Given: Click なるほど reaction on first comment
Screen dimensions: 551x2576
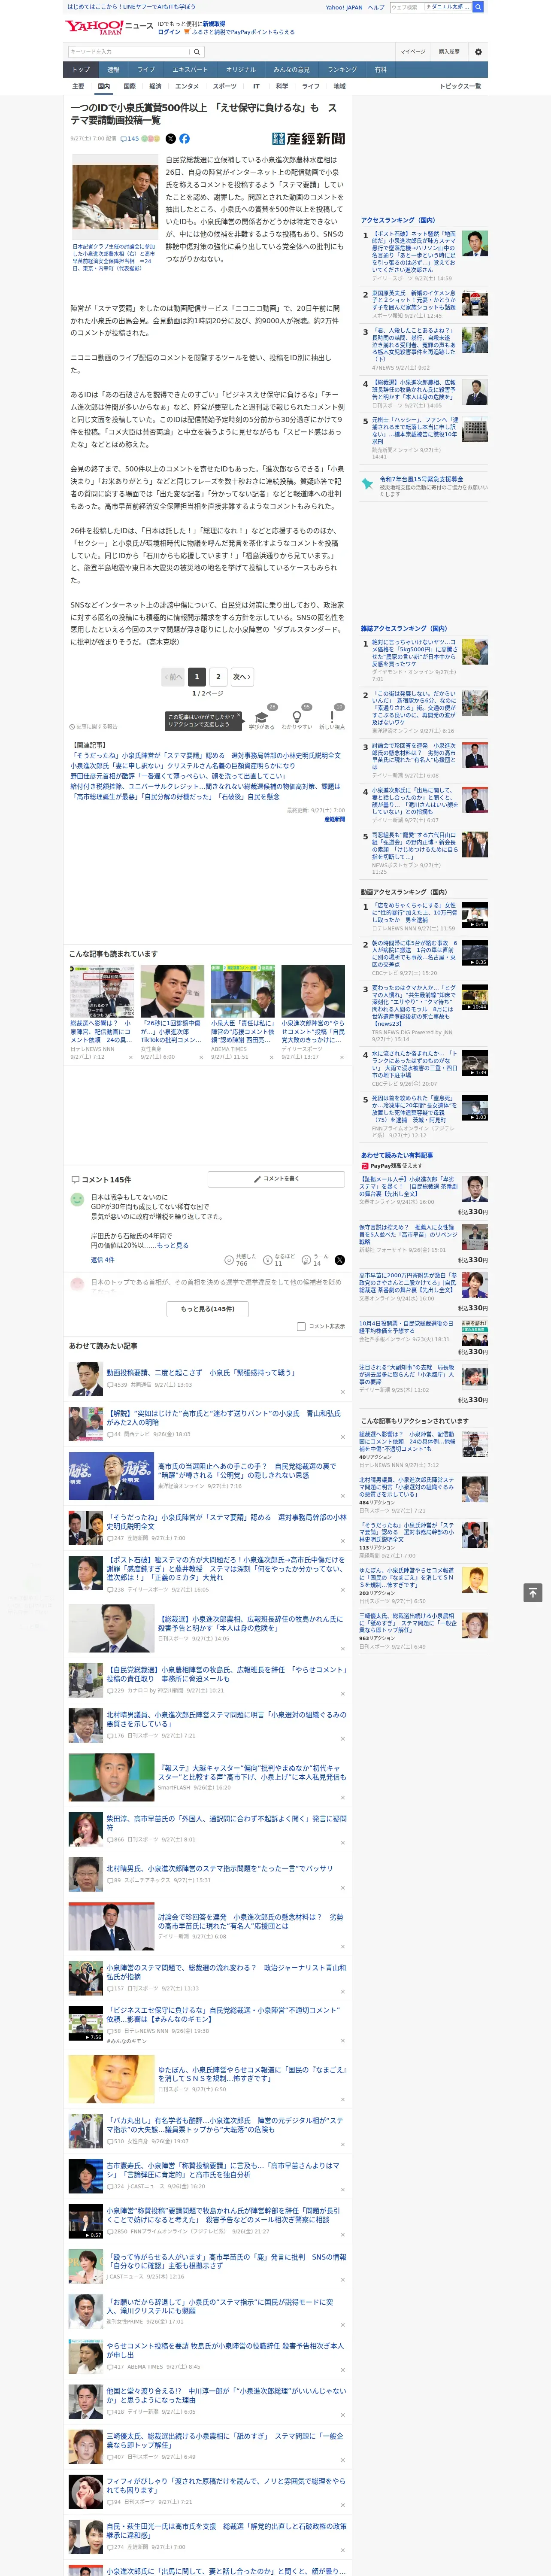Looking at the screenshot, I should tap(279, 1260).
